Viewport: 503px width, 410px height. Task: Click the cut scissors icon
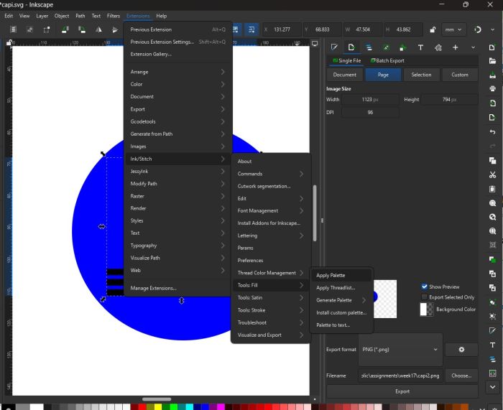click(x=492, y=174)
